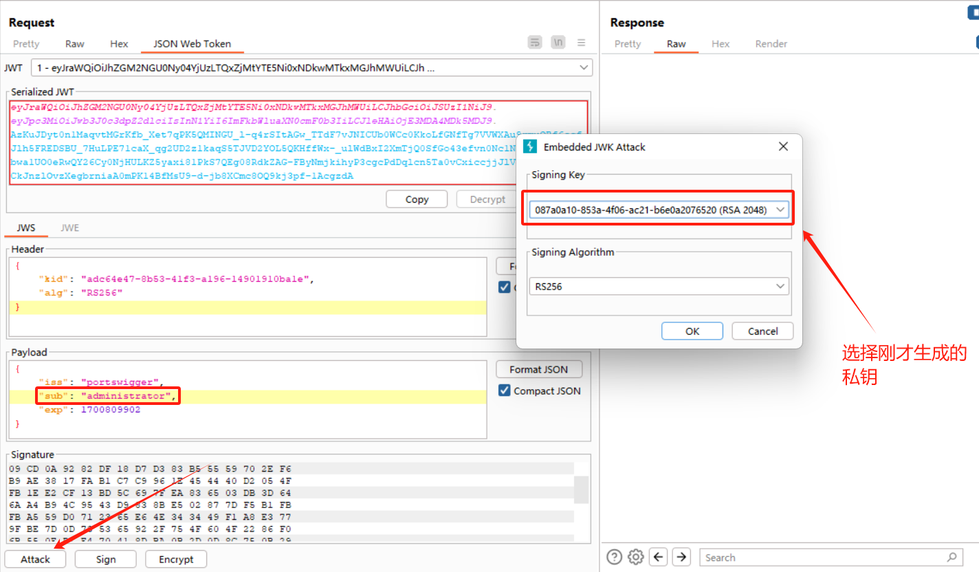Click the "exp" value 1700809902

click(x=110, y=409)
